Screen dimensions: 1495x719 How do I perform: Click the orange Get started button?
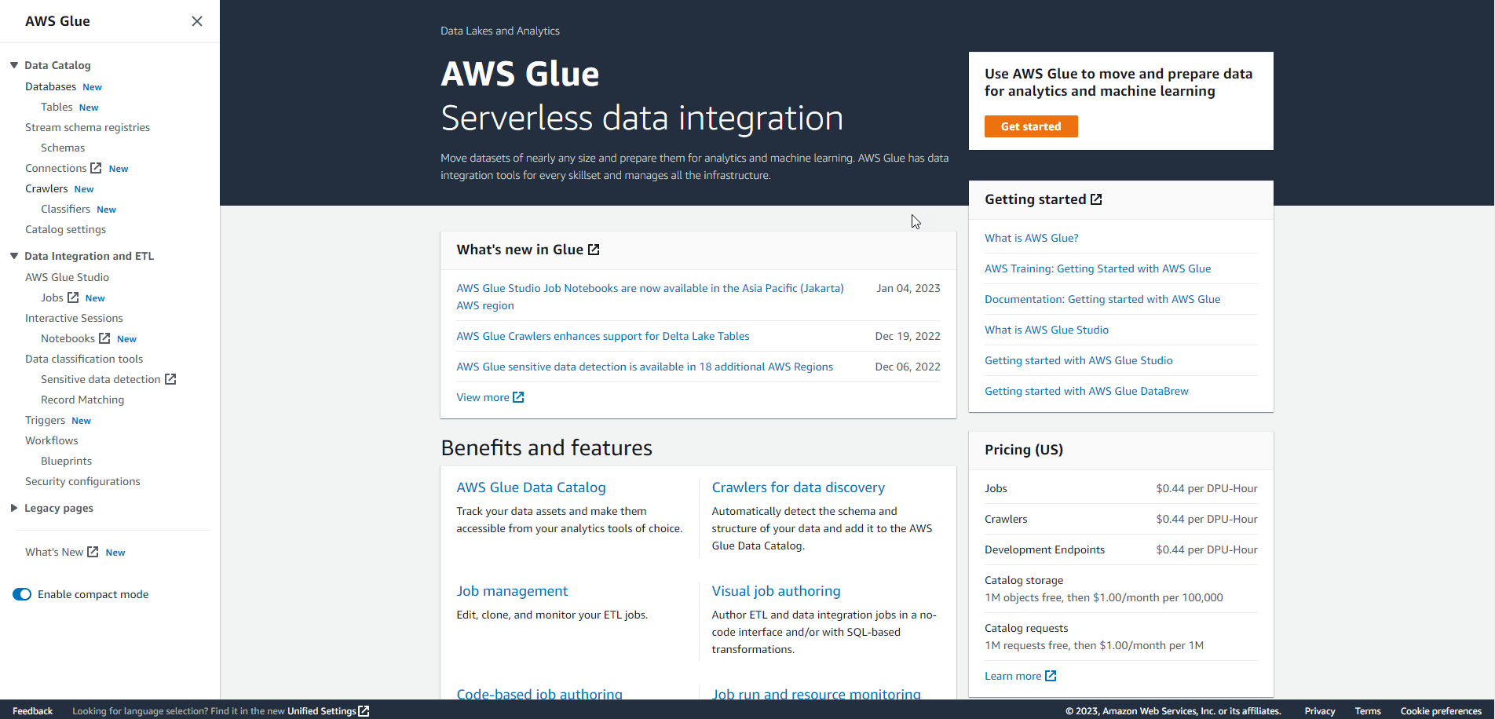(x=1031, y=126)
